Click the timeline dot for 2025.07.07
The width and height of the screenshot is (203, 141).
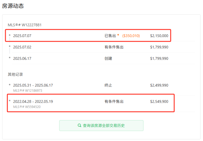(x=10, y=36)
